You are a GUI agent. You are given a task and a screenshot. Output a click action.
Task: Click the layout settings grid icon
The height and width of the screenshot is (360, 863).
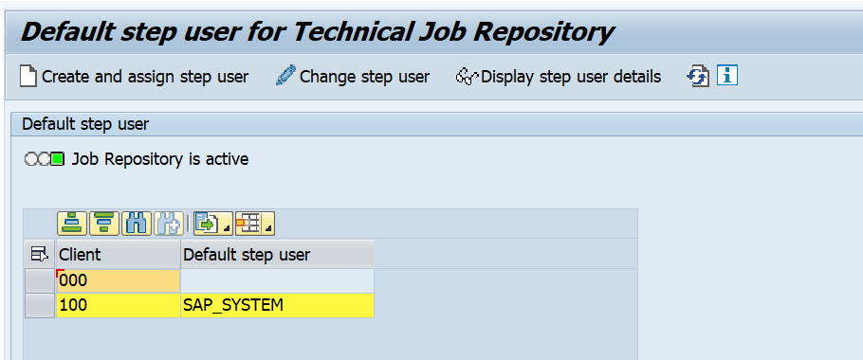coord(248,224)
